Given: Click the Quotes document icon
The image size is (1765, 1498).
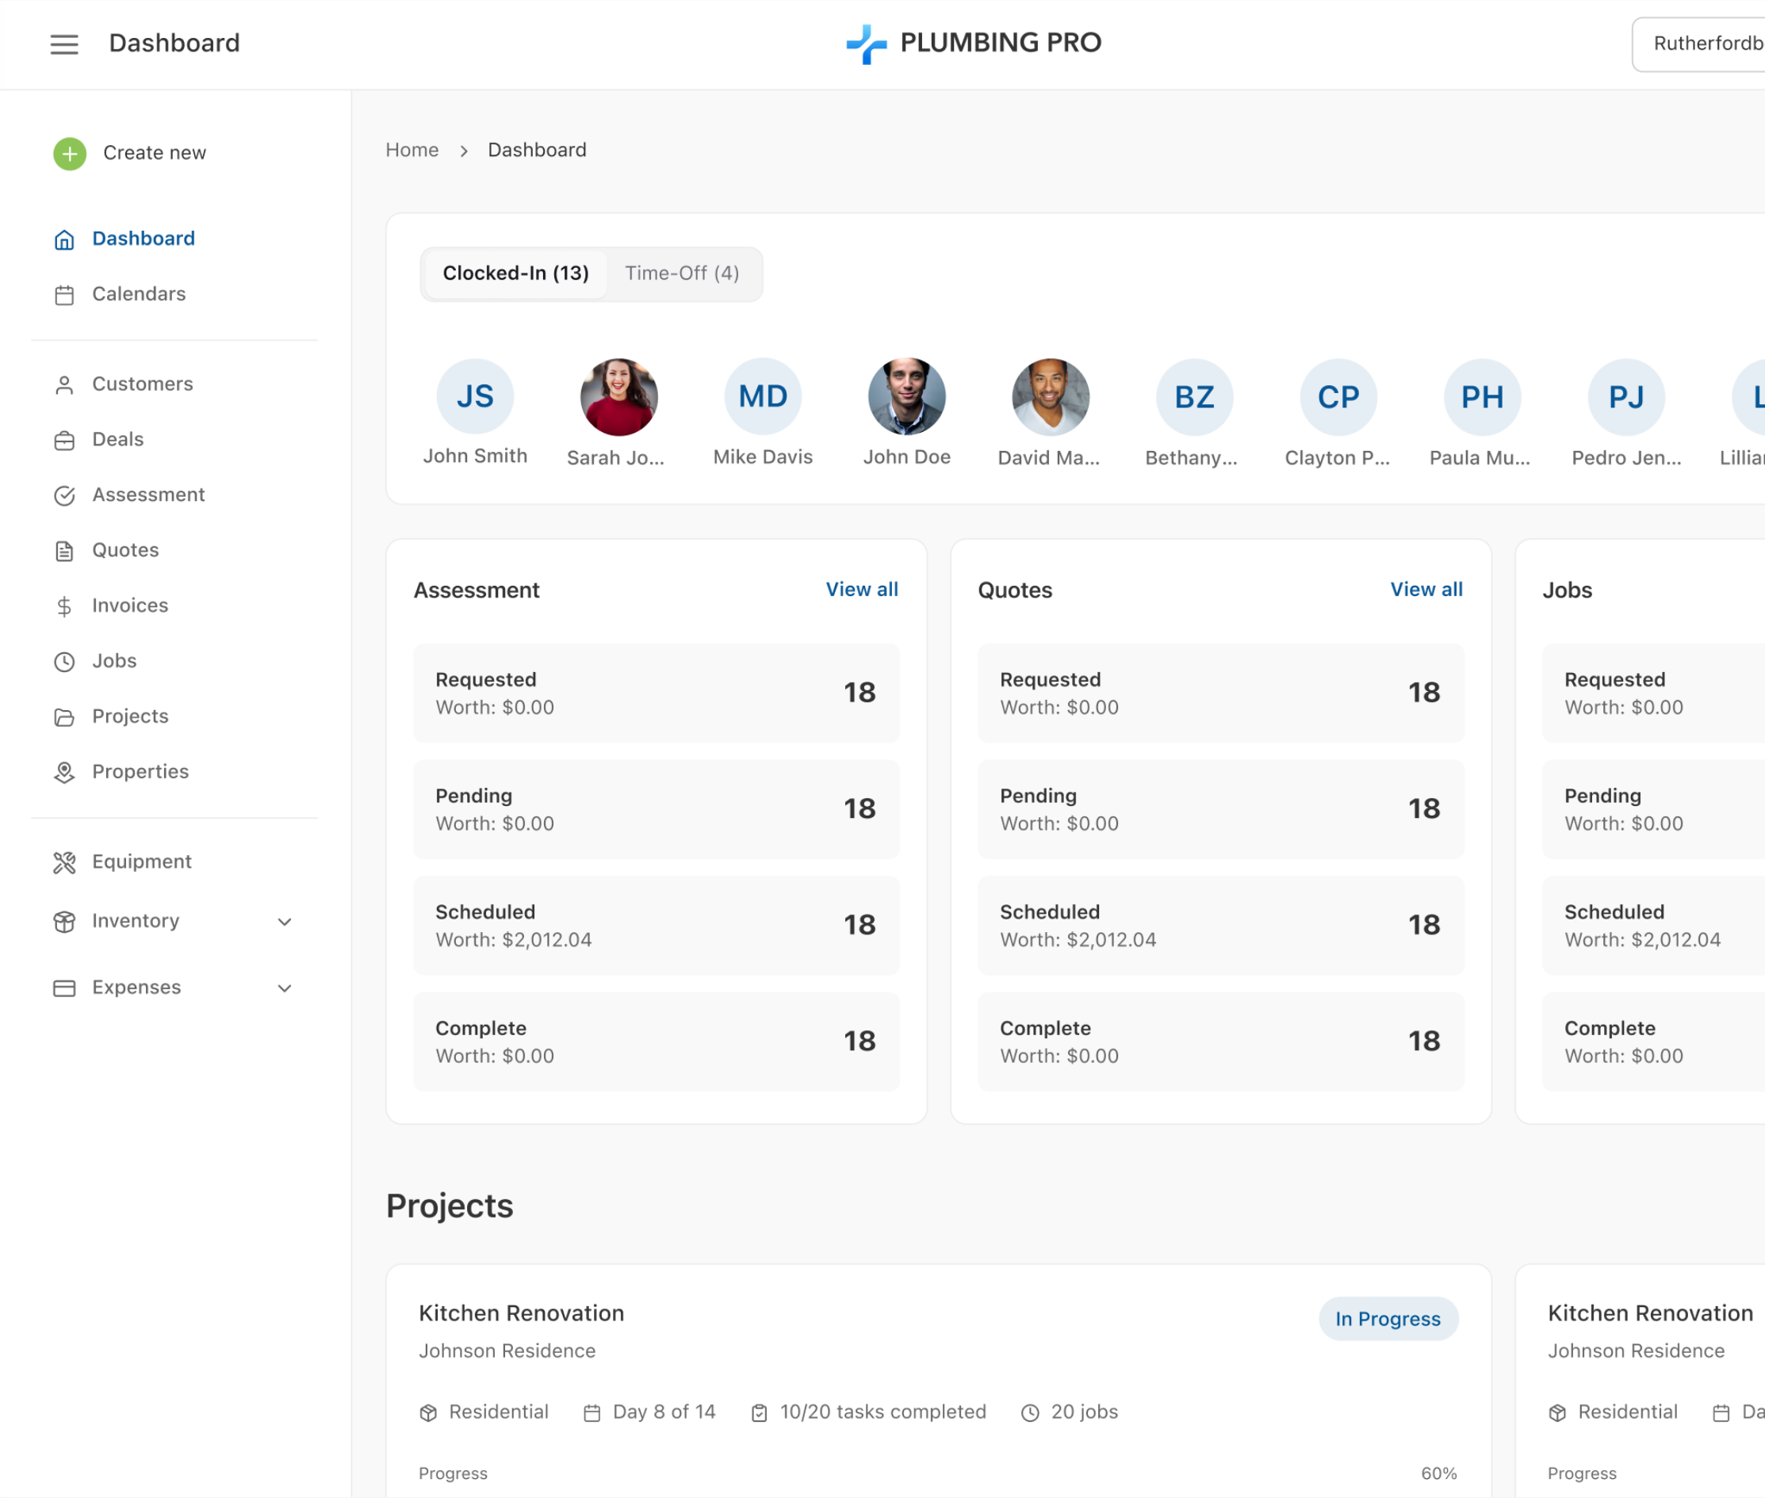Looking at the screenshot, I should 64,550.
